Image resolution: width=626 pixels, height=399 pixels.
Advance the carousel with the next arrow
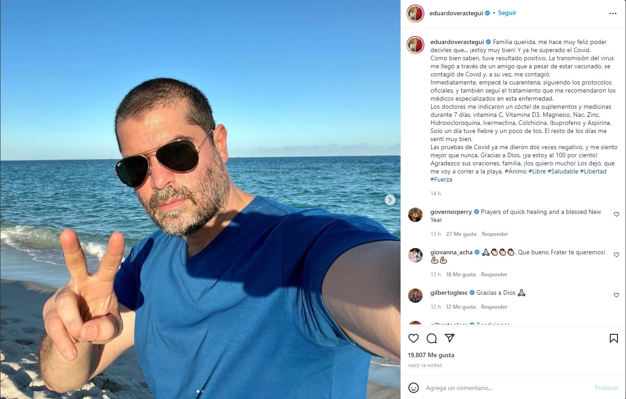390,199
